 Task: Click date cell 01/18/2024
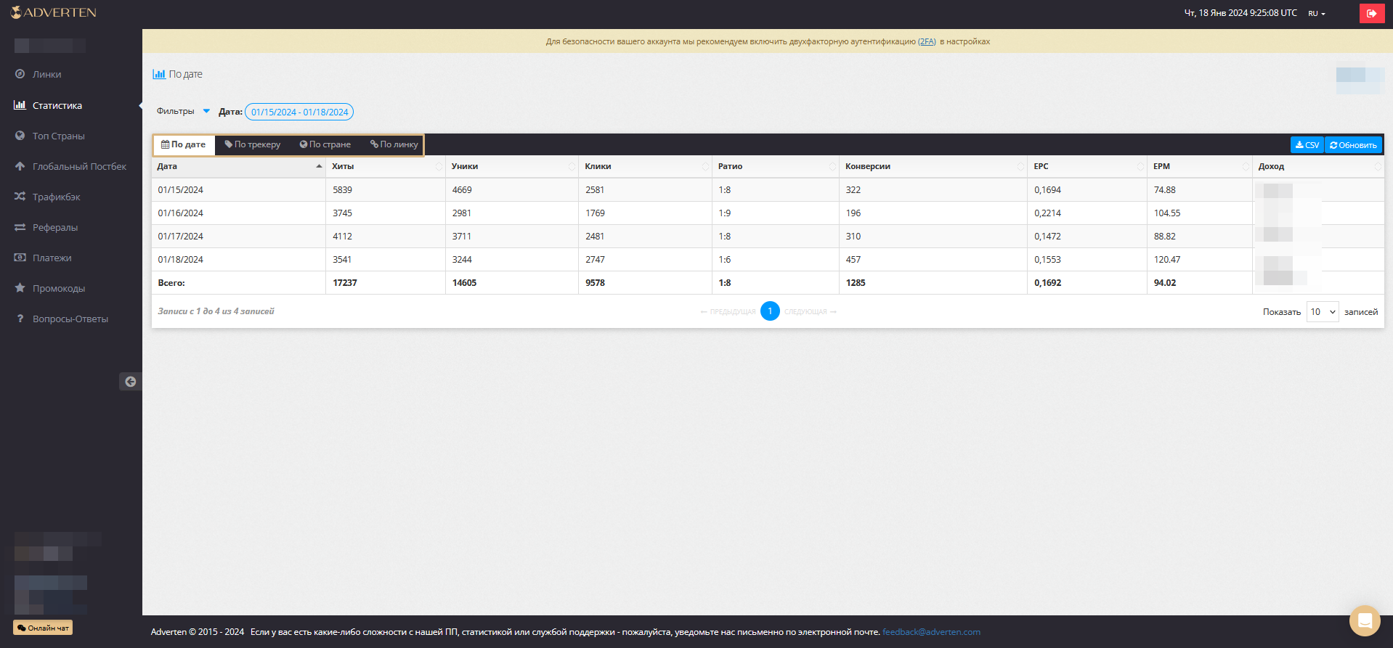click(x=181, y=259)
